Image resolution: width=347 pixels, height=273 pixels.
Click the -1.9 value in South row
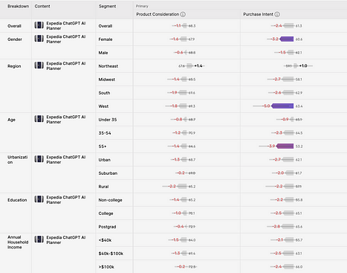(x=174, y=92)
